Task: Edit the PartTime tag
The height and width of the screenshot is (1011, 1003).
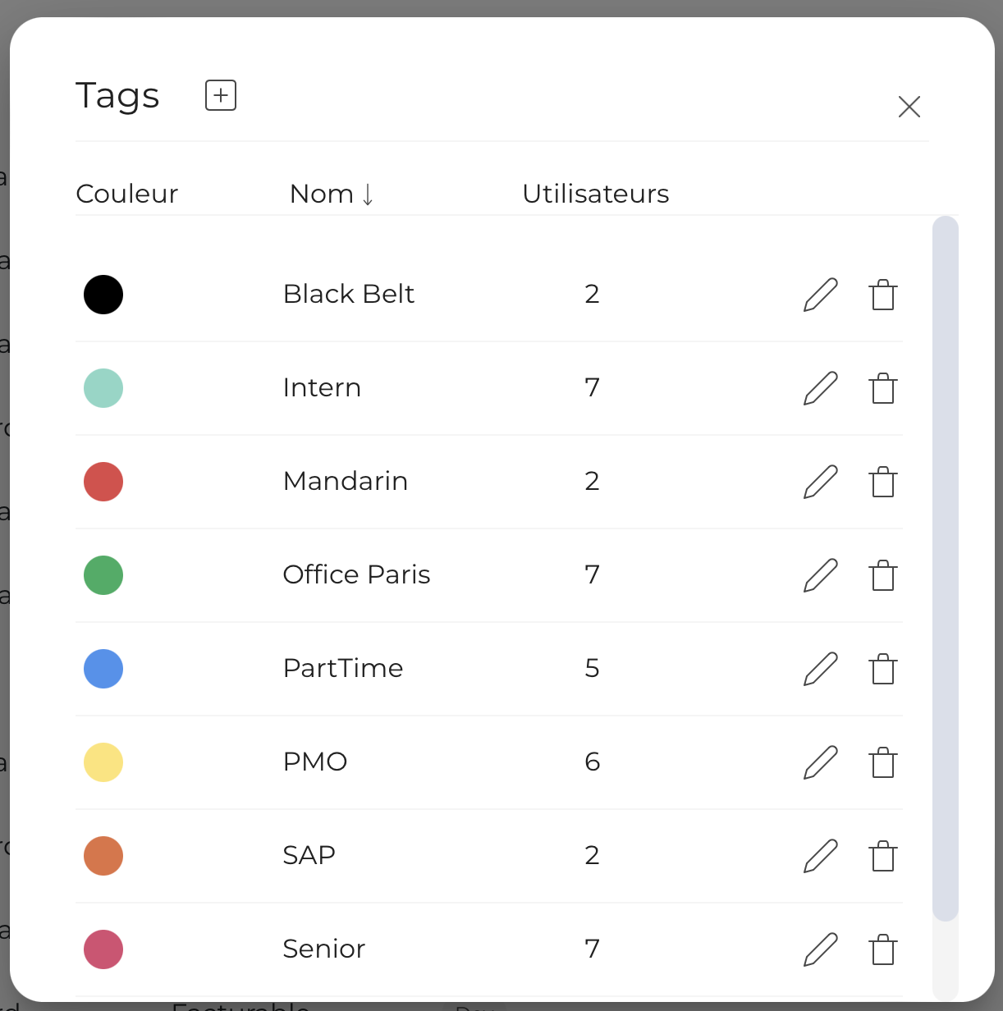Action: click(820, 669)
